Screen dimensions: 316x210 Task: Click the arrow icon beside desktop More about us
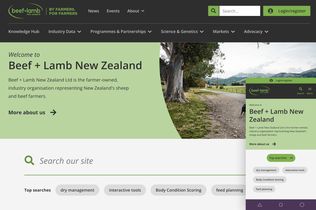tap(53, 112)
